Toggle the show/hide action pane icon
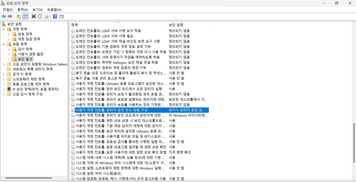The image size is (356, 182). (62, 16)
